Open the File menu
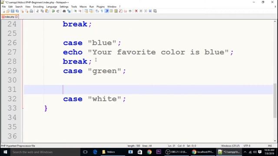 point(4,7)
